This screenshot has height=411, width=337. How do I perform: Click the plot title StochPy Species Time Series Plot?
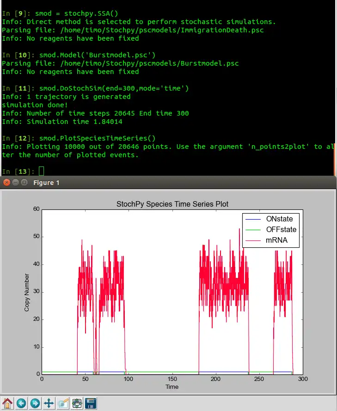pyautogui.click(x=172, y=204)
